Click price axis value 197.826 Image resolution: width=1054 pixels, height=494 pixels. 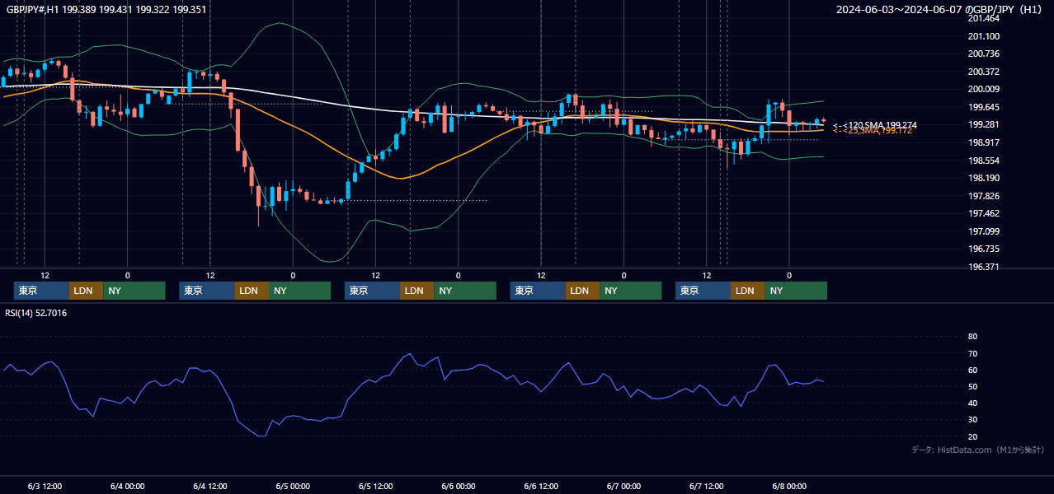coord(983,196)
